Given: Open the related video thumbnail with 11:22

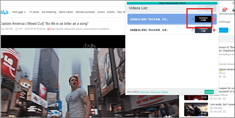Looking at the screenshot, I should (196, 98).
